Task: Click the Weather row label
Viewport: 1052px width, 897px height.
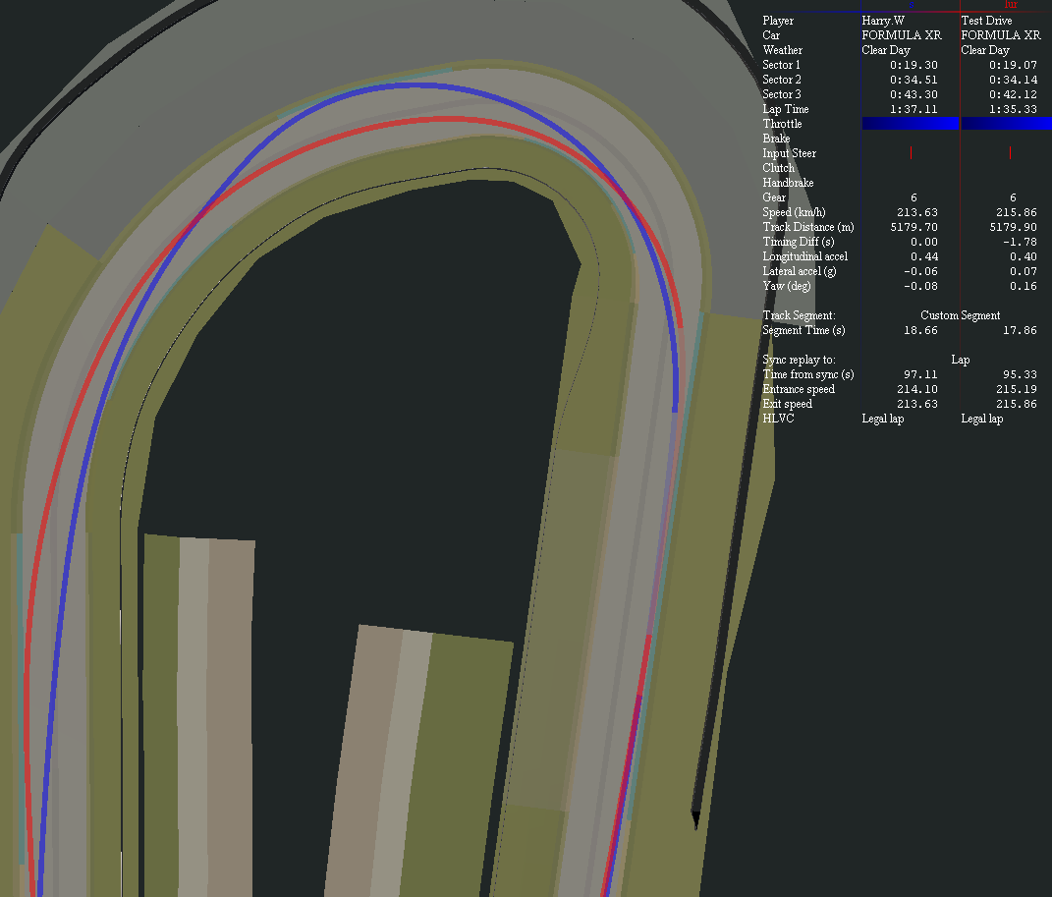Action: click(x=782, y=50)
